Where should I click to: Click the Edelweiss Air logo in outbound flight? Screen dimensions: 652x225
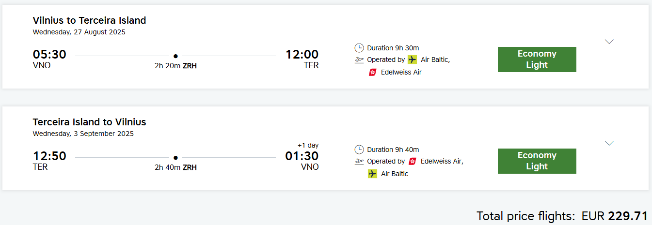coord(373,72)
